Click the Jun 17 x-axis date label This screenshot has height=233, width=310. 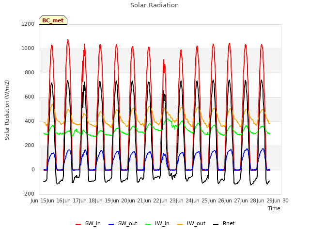71,200
